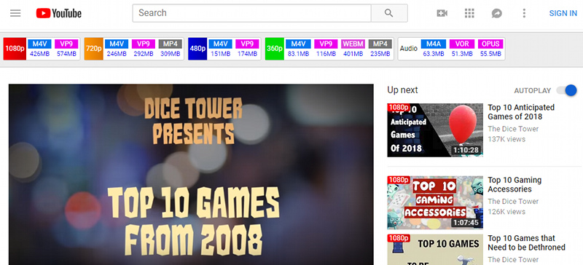583x265 pixels.
Task: Open the three-dot settings menu
Action: [524, 13]
